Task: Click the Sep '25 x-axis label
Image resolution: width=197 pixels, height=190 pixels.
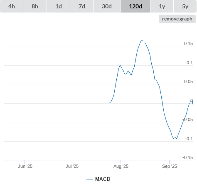Action: pos(170,166)
